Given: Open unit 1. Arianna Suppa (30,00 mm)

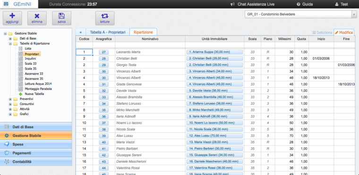Looking at the screenshot, I should pyautogui.click(x=214, y=52).
